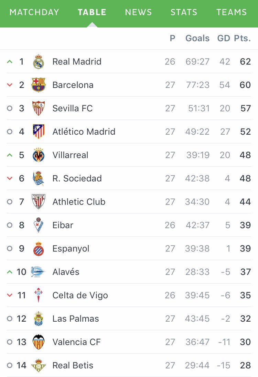
Task: Go to the Stats tab
Action: pyautogui.click(x=184, y=12)
